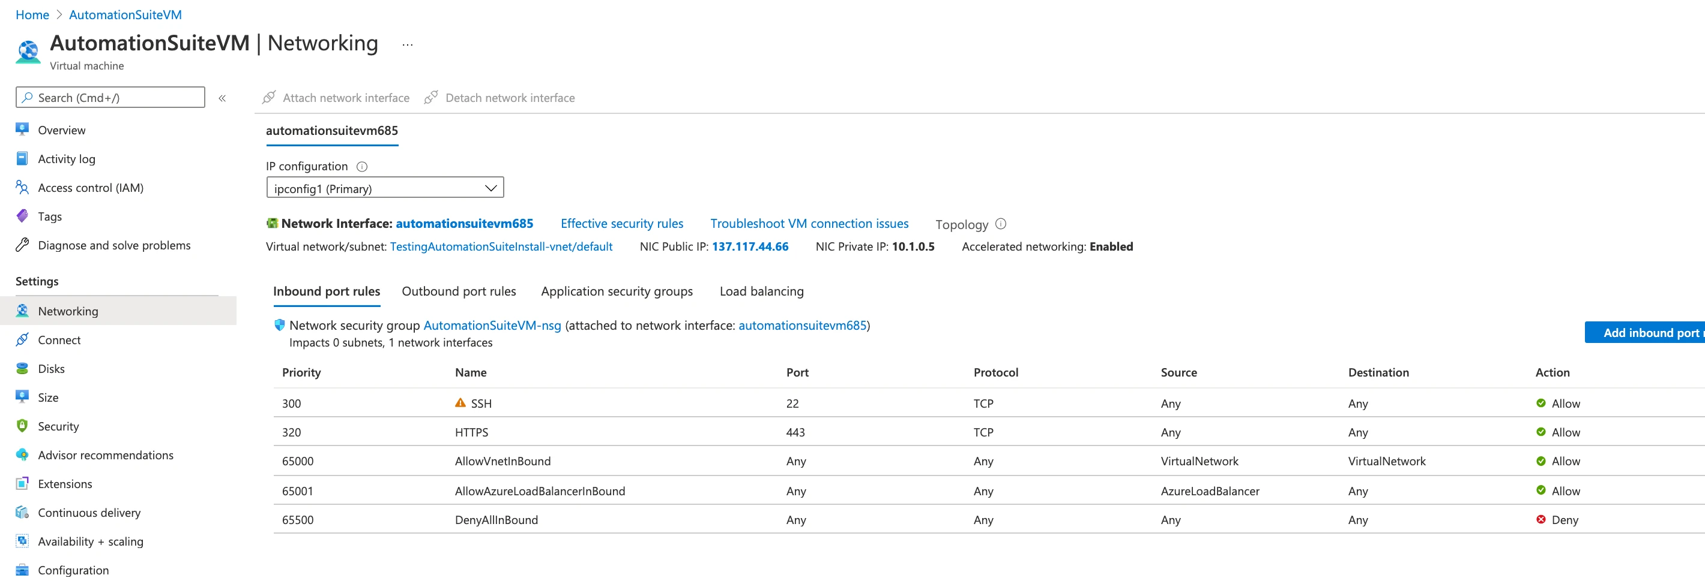Select the AllowAzureLoadBalancerInBound rule name
Viewport: 1705px width, 584px height.
540,490
